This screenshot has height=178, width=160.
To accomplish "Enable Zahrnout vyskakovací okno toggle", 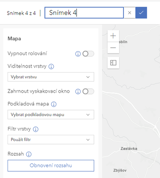I will coord(88,91).
